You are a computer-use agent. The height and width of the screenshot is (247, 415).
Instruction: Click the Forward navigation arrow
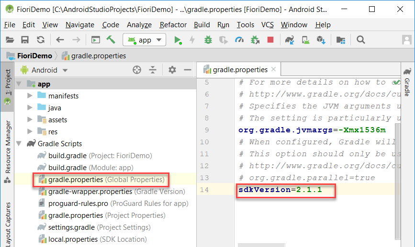[76, 40]
